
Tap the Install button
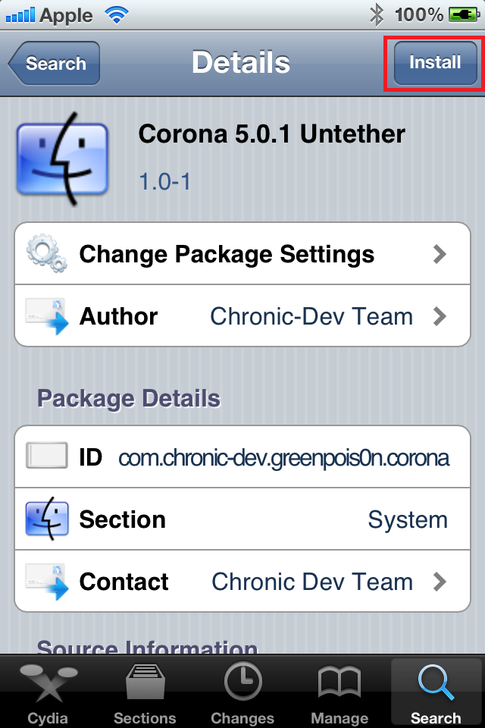point(435,63)
